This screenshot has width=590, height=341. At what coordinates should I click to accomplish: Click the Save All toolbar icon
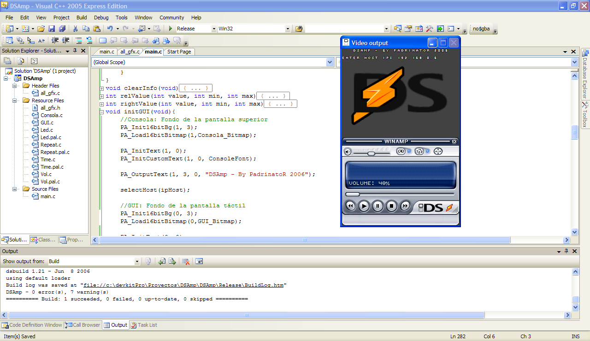pos(62,29)
